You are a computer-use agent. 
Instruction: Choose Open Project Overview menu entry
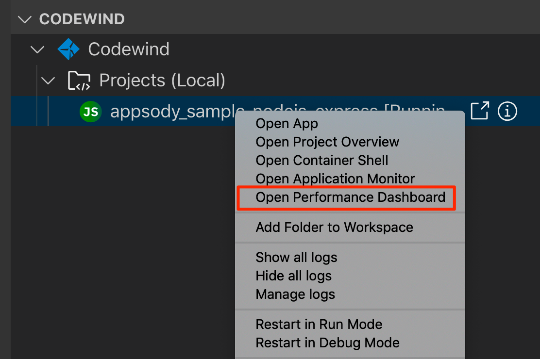click(350, 142)
